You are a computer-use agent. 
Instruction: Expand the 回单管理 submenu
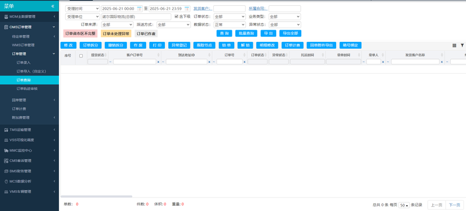(x=30, y=100)
